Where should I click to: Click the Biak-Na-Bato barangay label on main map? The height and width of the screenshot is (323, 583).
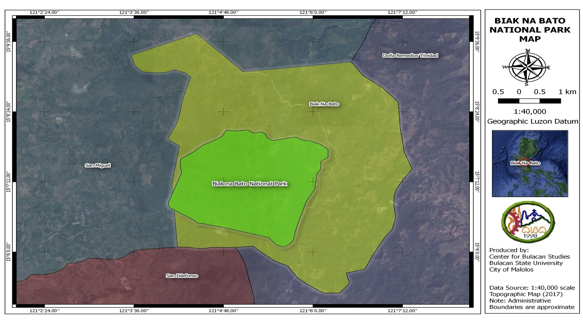pos(324,104)
